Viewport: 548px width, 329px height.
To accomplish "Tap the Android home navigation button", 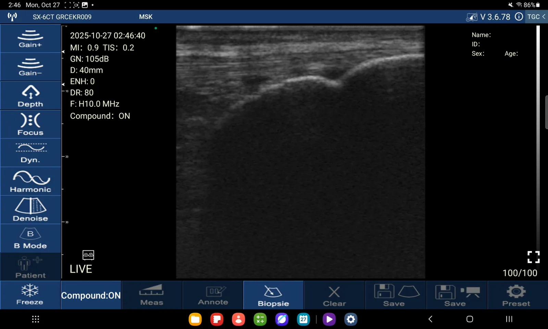I will (x=470, y=319).
